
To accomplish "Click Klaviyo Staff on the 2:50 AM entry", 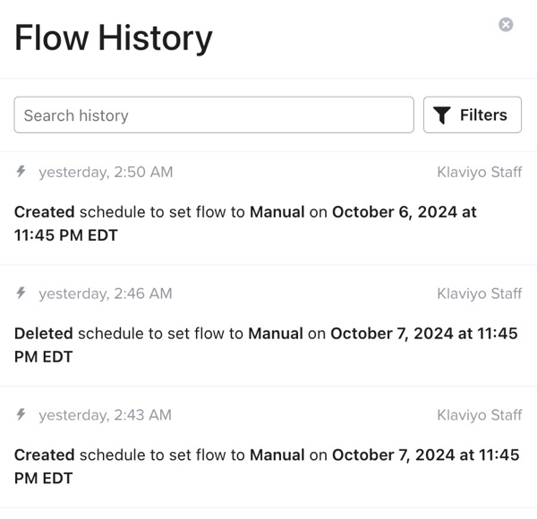I will [479, 172].
